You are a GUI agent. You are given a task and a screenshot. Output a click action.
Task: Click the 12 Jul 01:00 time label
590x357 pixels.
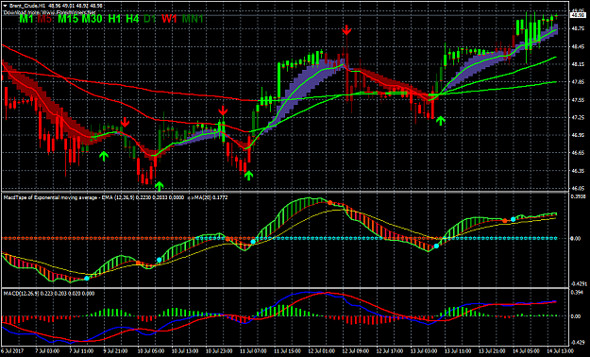321,351
